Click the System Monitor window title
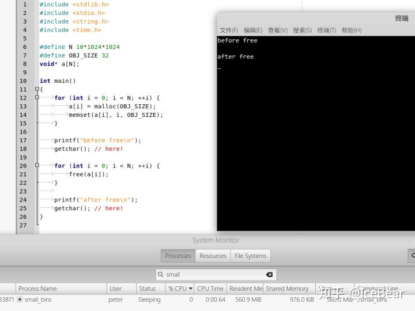The image size is (415, 311). (216, 240)
